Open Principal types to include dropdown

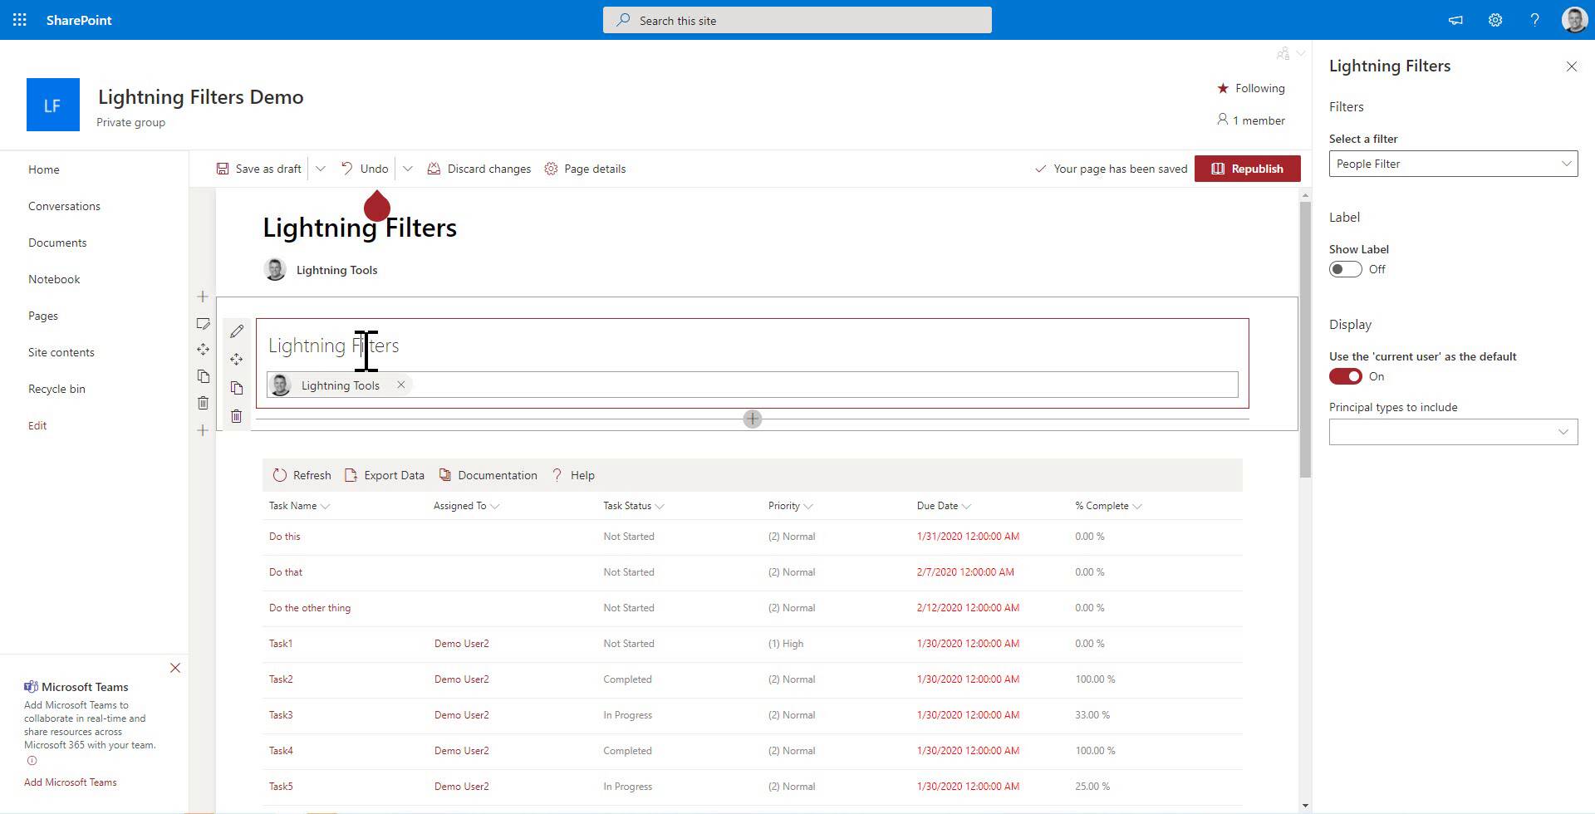pos(1453,432)
